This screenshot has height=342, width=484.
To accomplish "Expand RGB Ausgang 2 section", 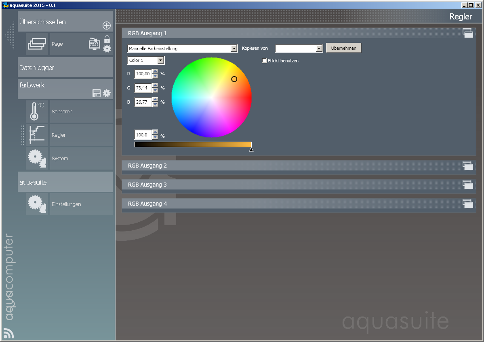I will click(299, 166).
